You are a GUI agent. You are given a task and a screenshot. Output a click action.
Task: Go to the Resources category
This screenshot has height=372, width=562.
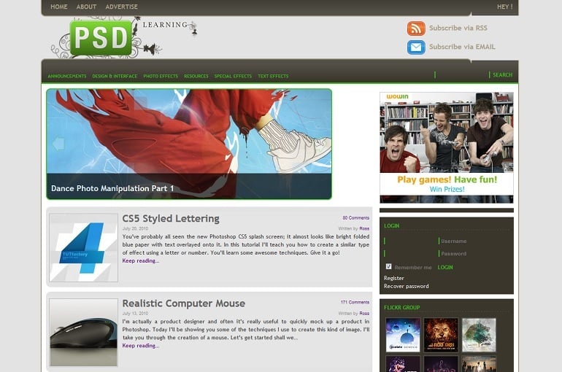(x=196, y=76)
